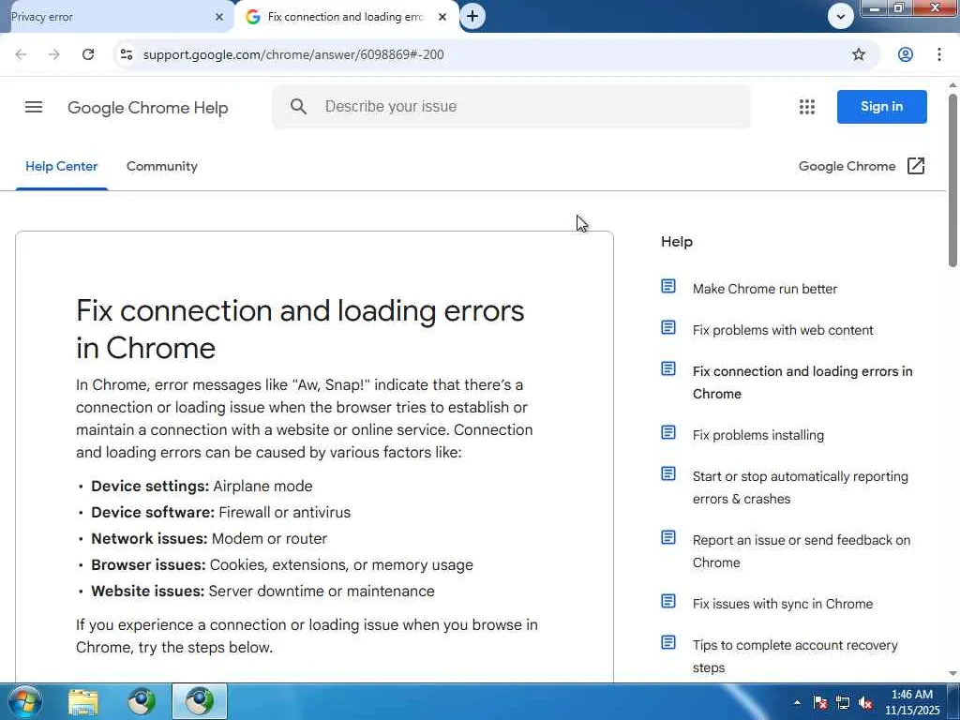This screenshot has width=960, height=720.
Task: Reload the page with the refresh icon
Action: [x=88, y=54]
